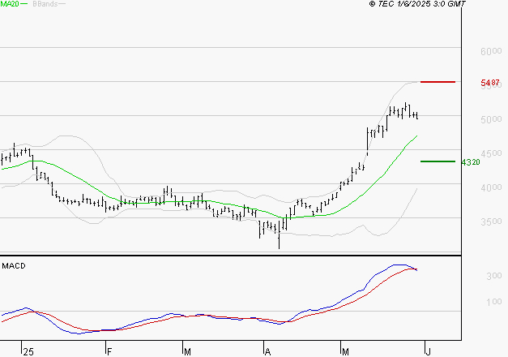Select the green line swatch beside MA20
Screen dimensions: 508x357
(x=24, y=5)
